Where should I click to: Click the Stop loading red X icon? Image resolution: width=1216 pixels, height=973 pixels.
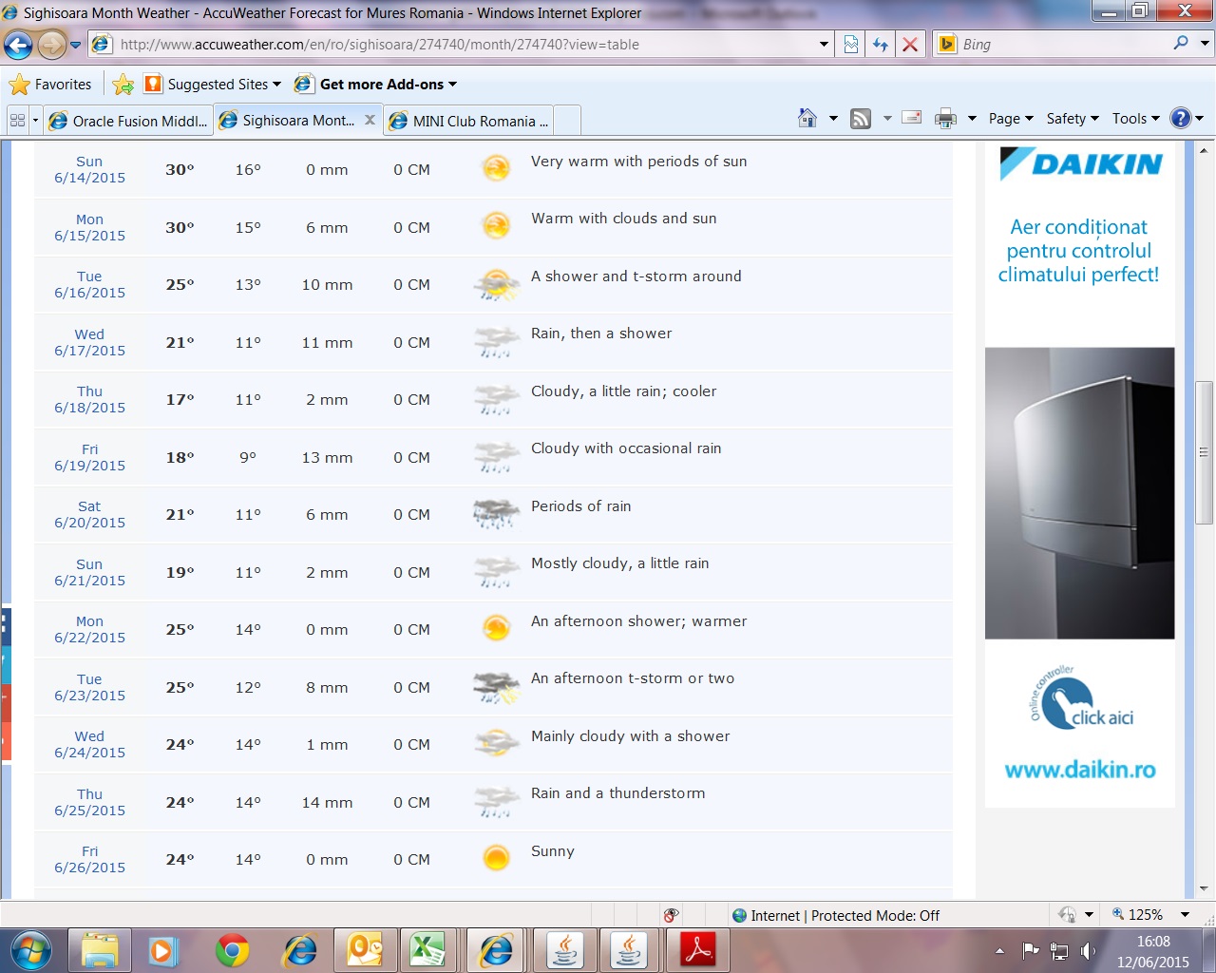coord(910,45)
